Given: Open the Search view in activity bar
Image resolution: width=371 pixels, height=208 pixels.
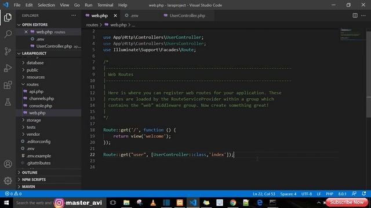Looking at the screenshot, I should pos(8,34).
